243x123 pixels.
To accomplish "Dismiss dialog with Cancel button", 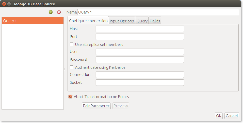I will [232, 116].
